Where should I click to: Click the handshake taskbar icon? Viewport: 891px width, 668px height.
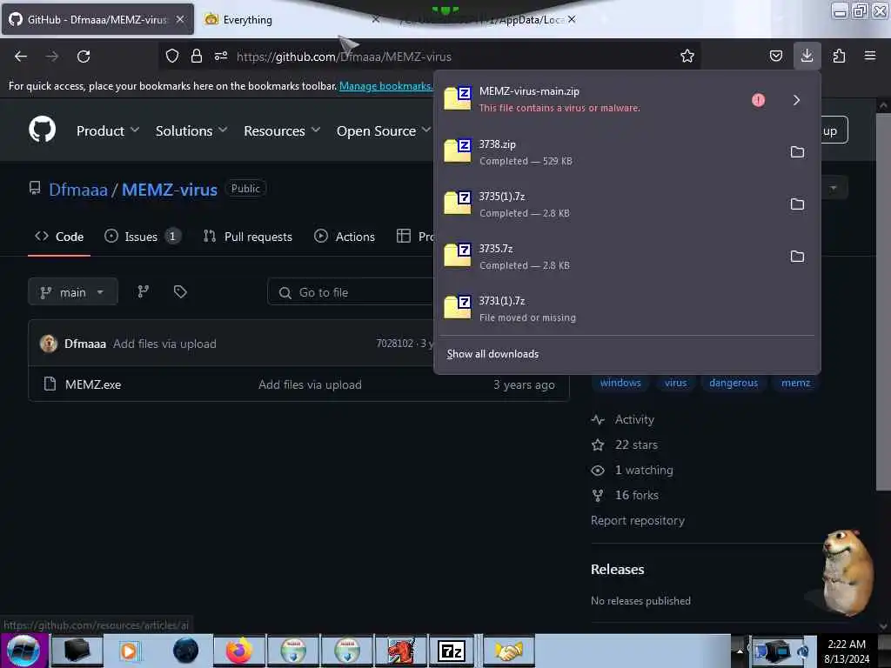[x=508, y=651]
